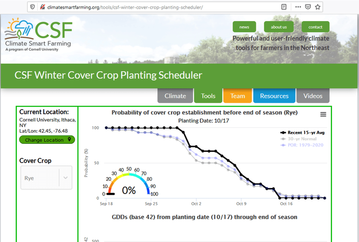Save page with the Pocket icon
The image size is (359, 242).
point(308,7)
